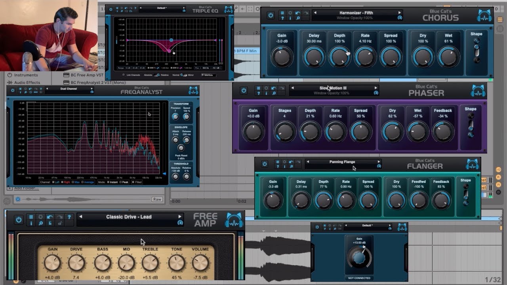The width and height of the screenshot is (507, 285).
Task: Open the Chorus zoom magnifier icon
Action: [299, 18]
